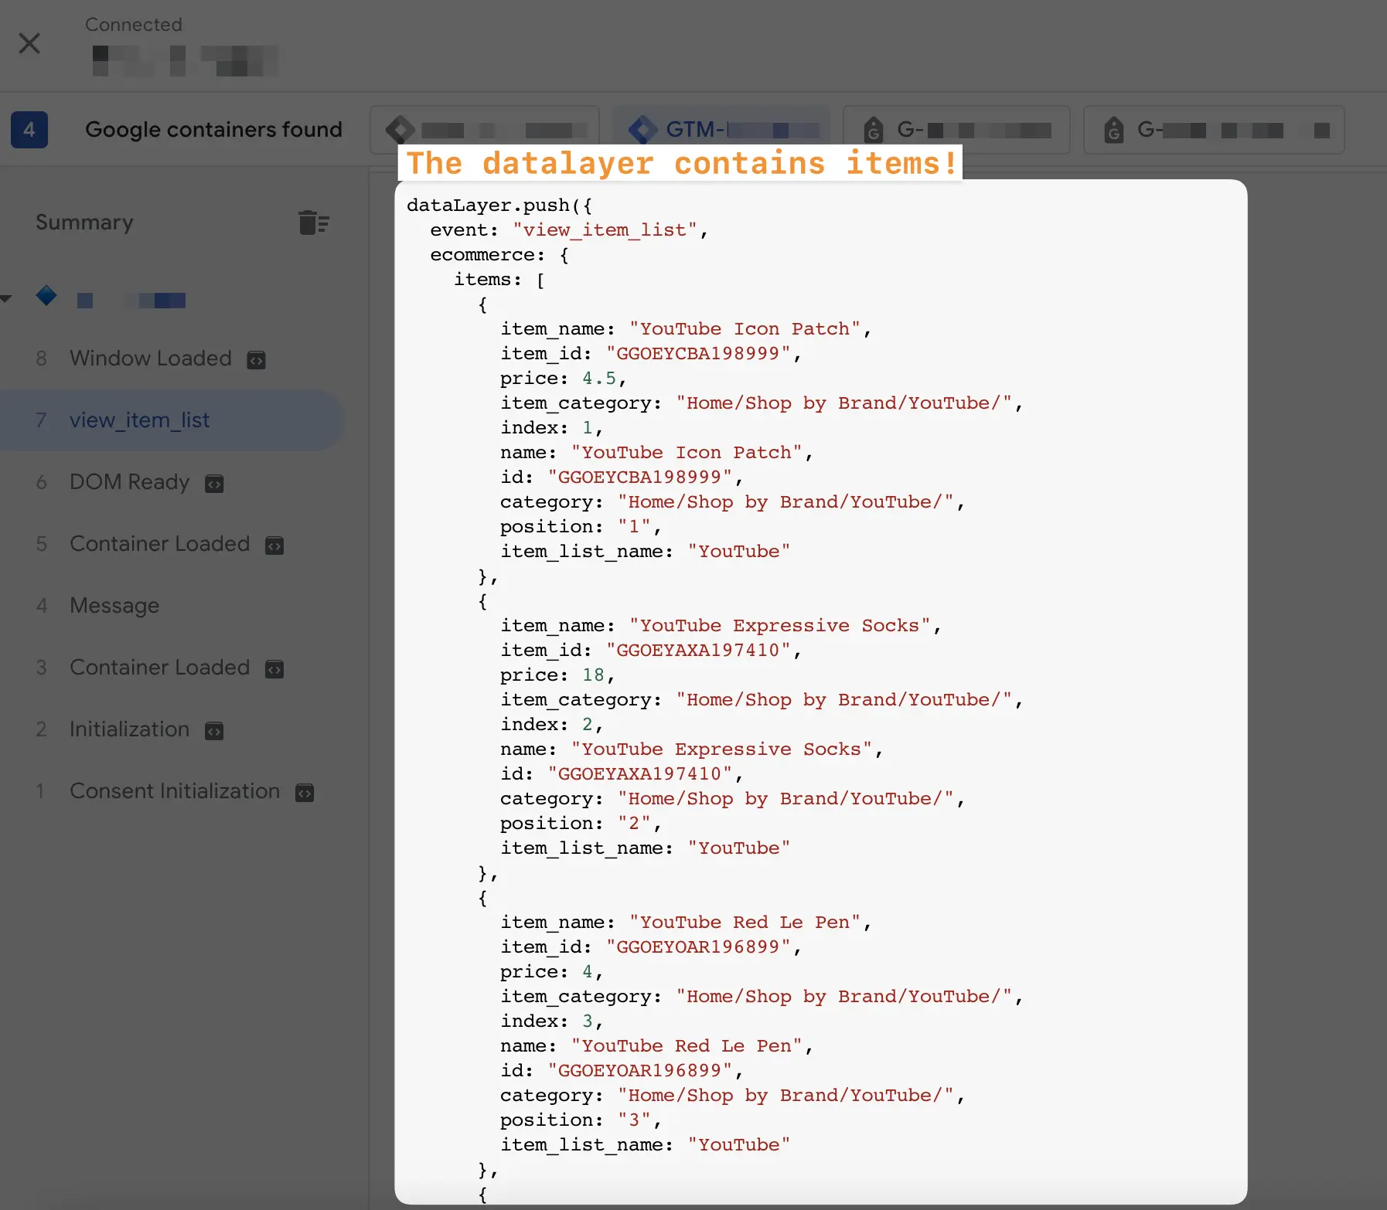Click the GTM diamond logo on the container chip
Viewport: 1387px width, 1210px height.
(642, 129)
